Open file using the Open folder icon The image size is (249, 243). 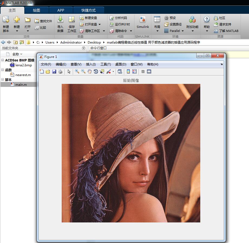(28, 20)
